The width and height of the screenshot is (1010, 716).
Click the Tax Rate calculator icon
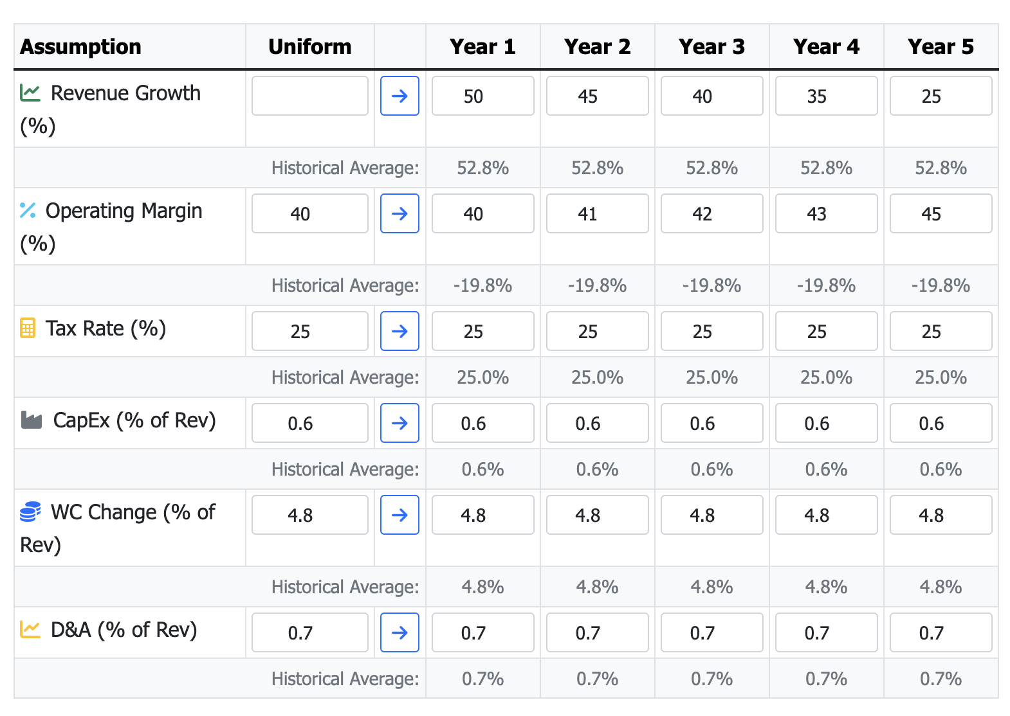coord(28,328)
